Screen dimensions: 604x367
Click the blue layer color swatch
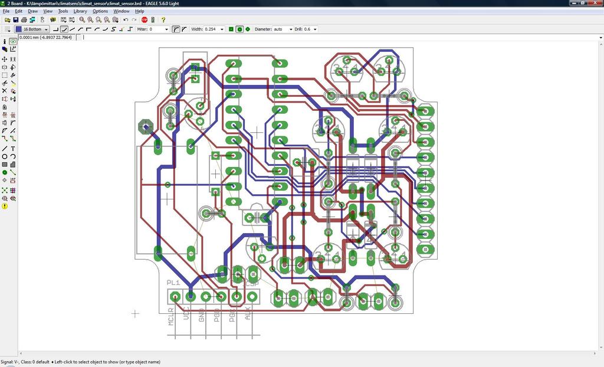(x=18, y=29)
